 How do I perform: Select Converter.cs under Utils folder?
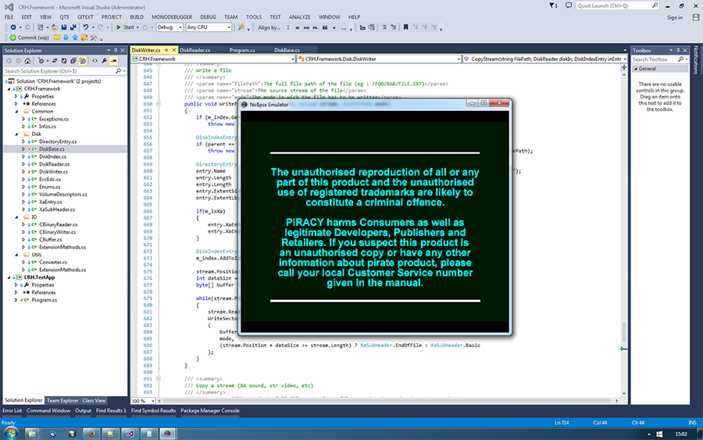click(x=53, y=263)
